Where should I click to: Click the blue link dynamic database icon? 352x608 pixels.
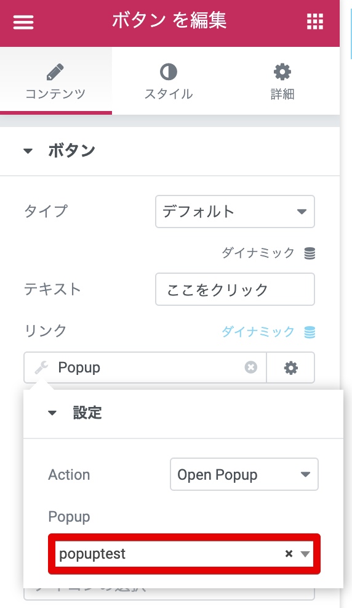pyautogui.click(x=310, y=332)
